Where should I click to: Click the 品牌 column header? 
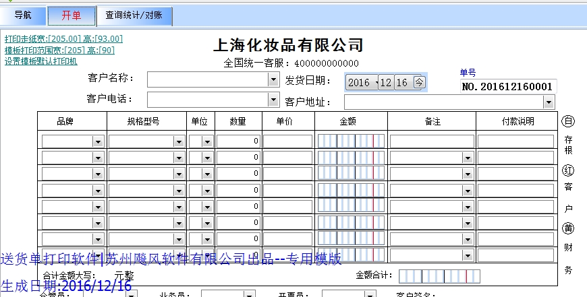coord(65,121)
